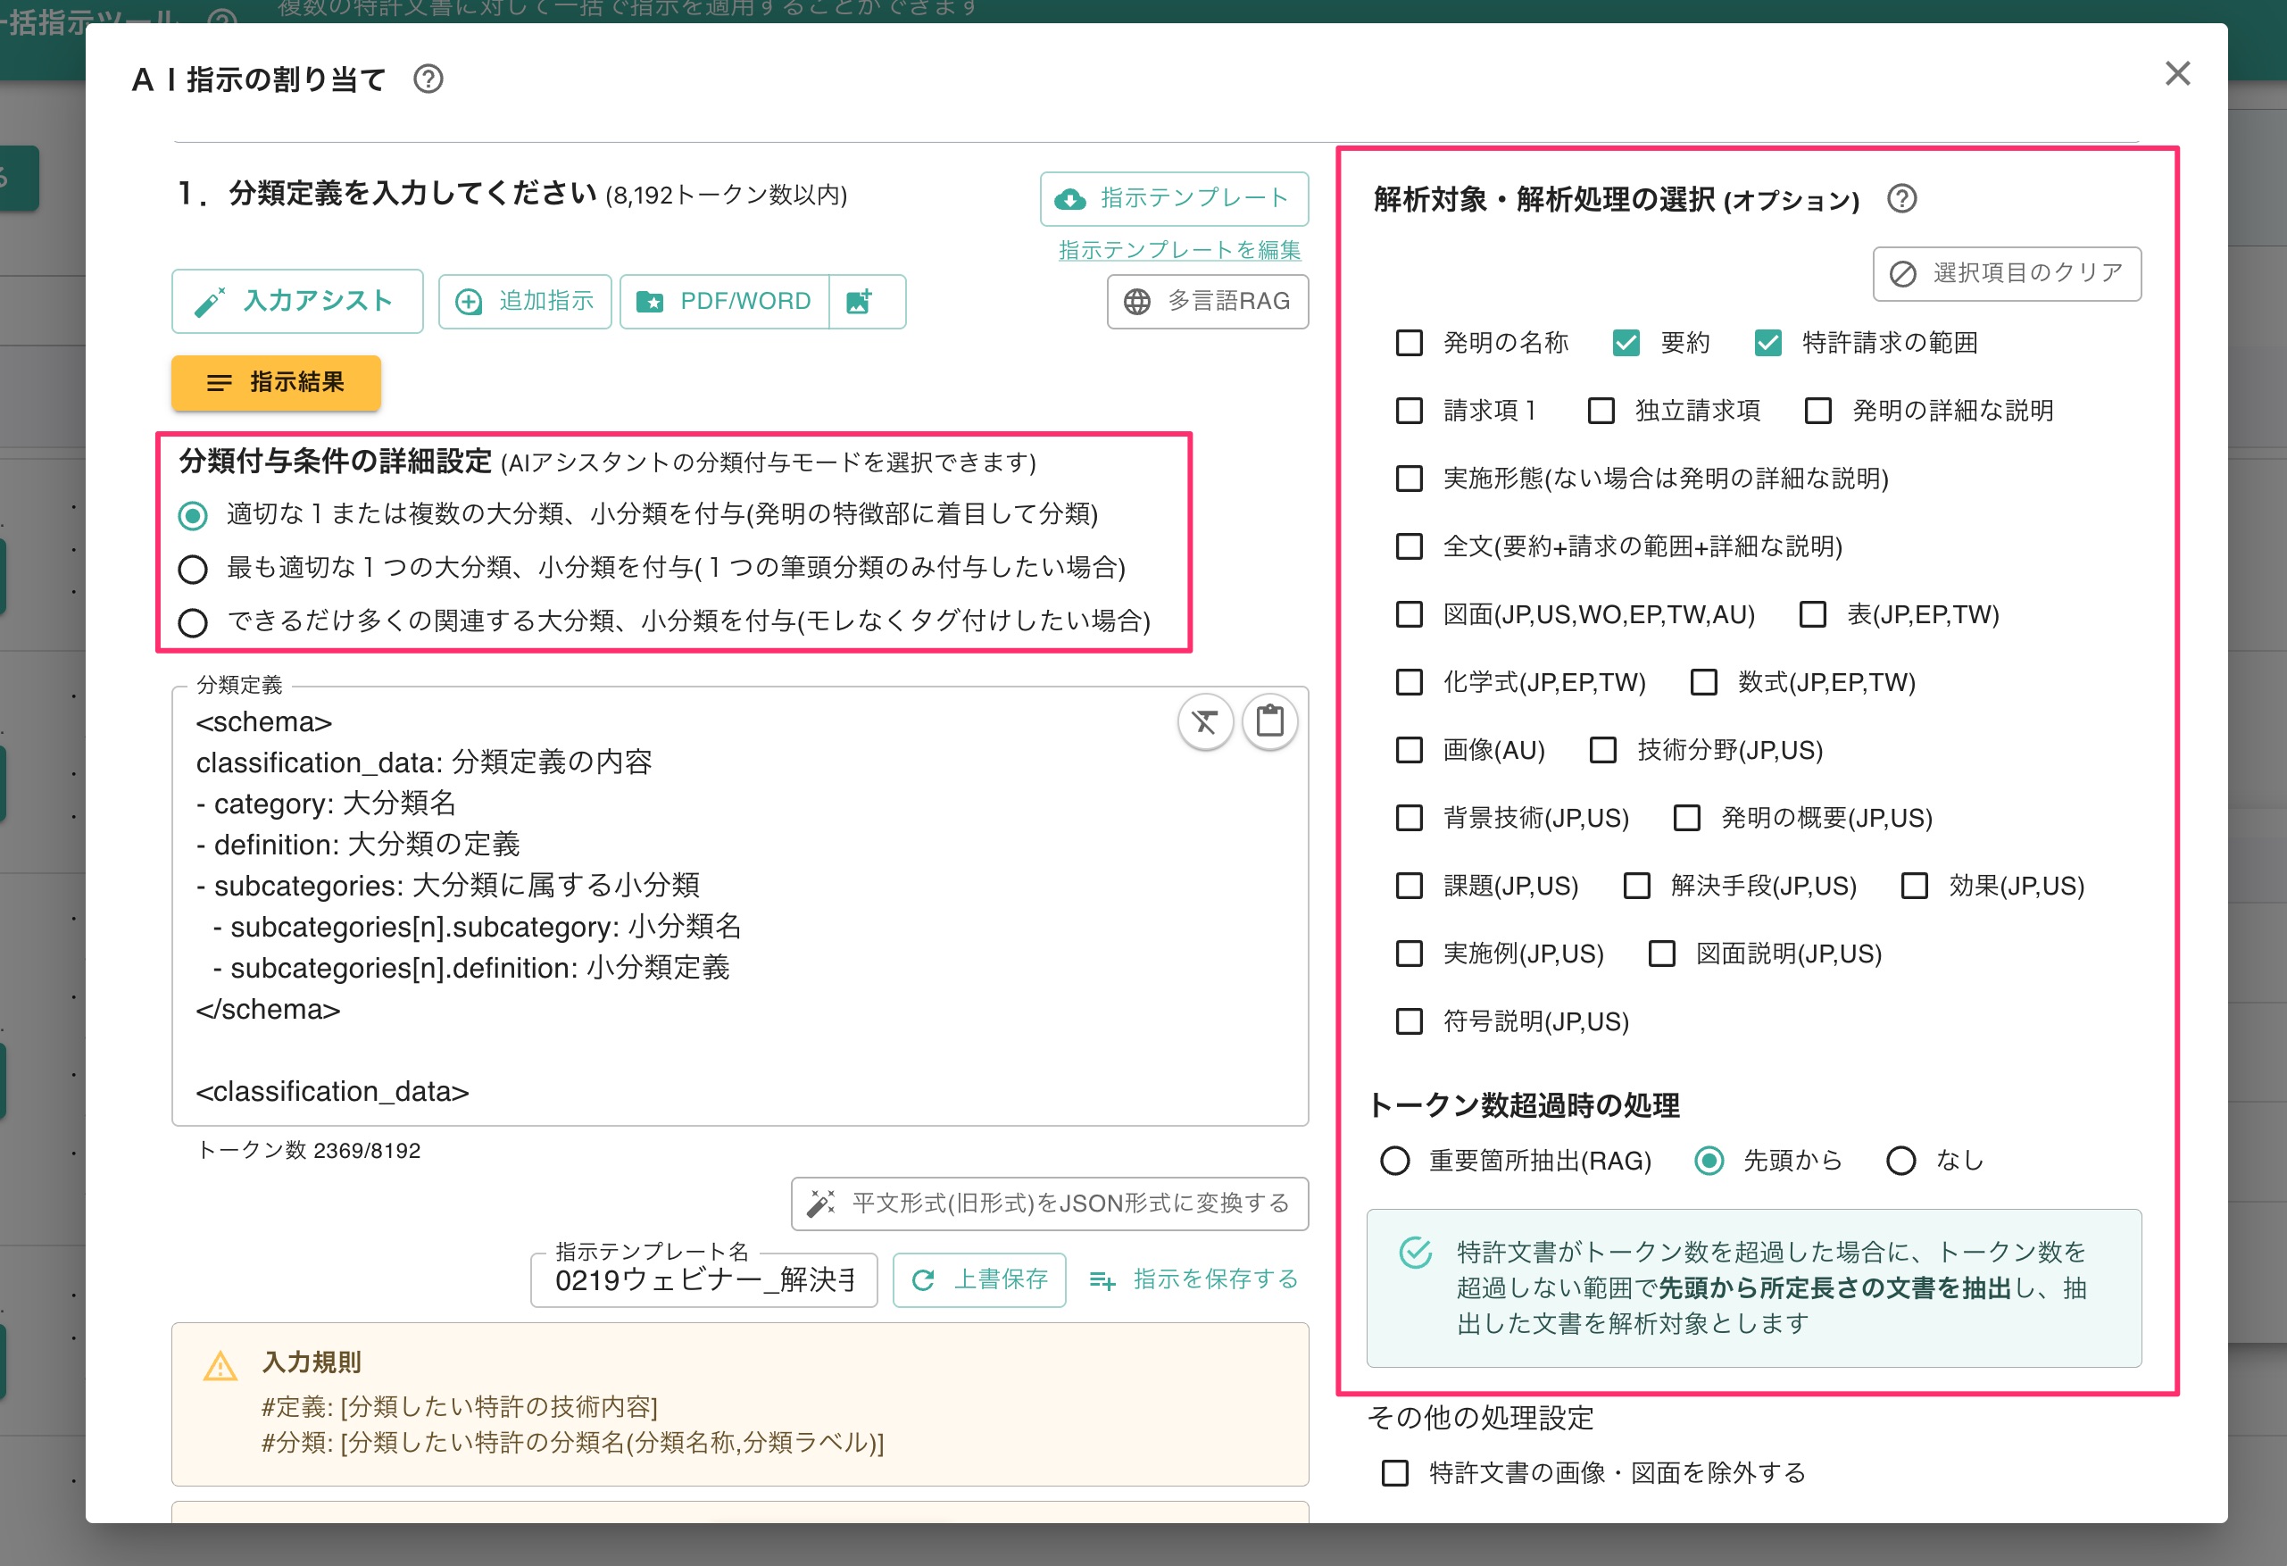Click inside the 分類定義 text area
This screenshot has width=2287, height=1566.
(740, 905)
